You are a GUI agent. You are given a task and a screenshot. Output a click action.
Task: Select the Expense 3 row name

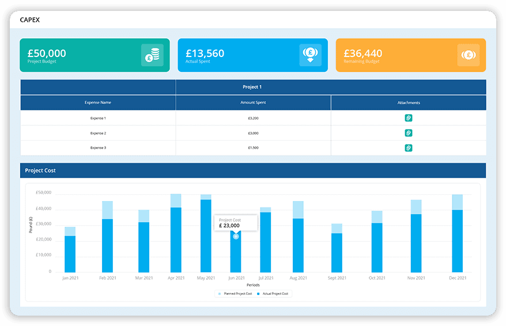(x=98, y=148)
